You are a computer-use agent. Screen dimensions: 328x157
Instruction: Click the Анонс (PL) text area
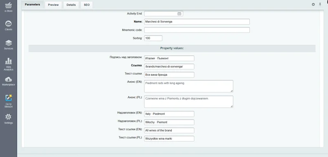pos(189,102)
